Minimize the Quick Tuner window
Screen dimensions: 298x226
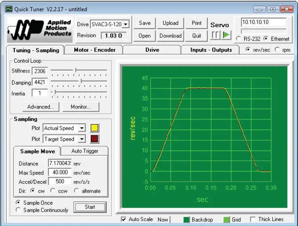click(x=259, y=9)
